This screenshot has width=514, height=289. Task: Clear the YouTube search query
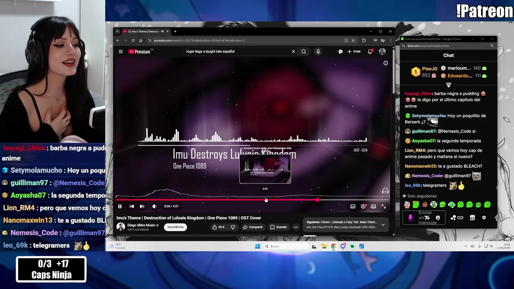click(293, 51)
